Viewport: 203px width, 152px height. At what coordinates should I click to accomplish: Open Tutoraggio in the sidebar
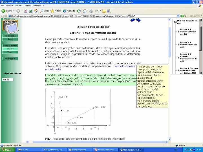point(10,59)
